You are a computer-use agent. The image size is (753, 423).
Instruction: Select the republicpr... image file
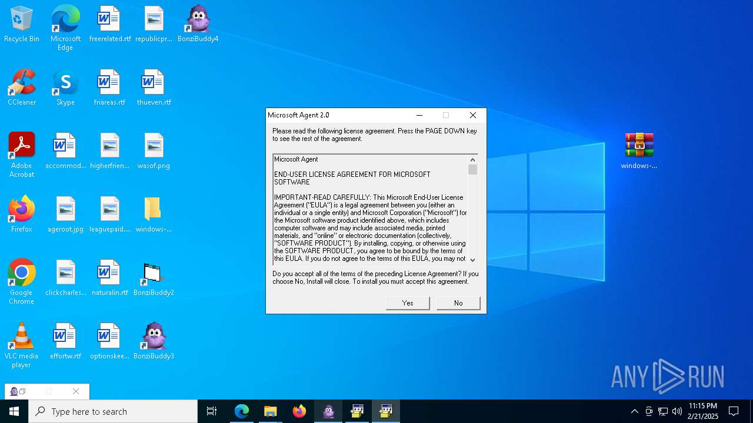click(154, 24)
